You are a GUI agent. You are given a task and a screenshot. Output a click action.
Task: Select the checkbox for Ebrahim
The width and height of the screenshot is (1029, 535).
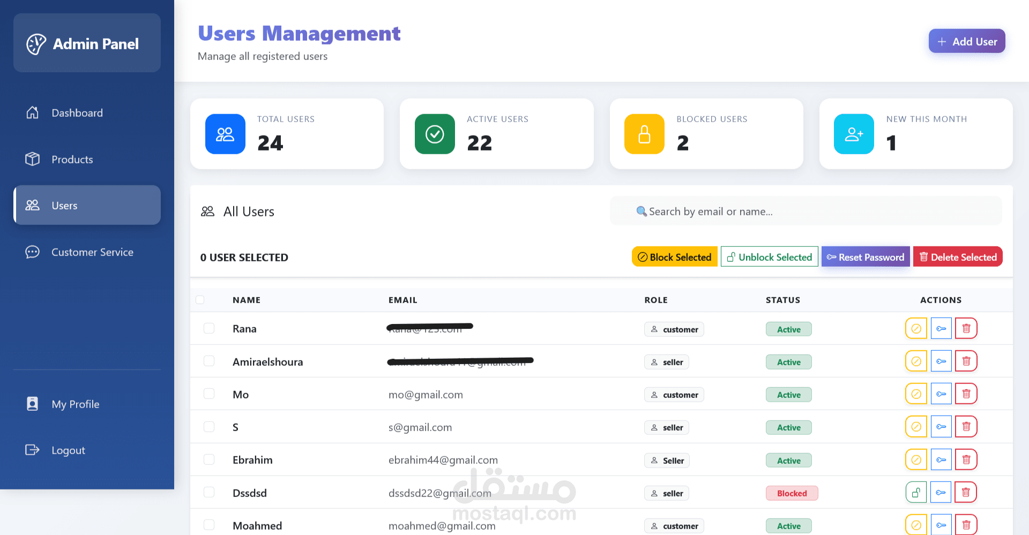(x=209, y=459)
